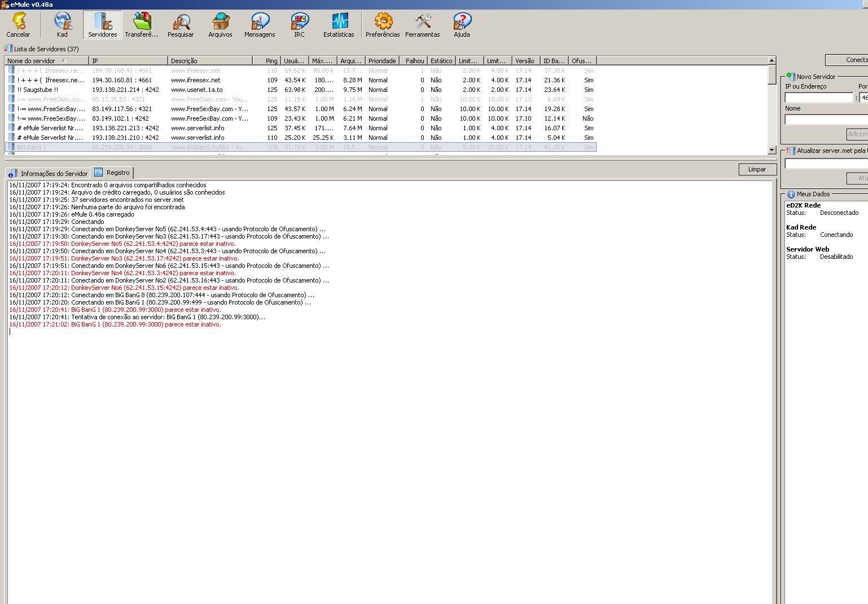Switch to Informações do Servidor tab

pos(48,173)
